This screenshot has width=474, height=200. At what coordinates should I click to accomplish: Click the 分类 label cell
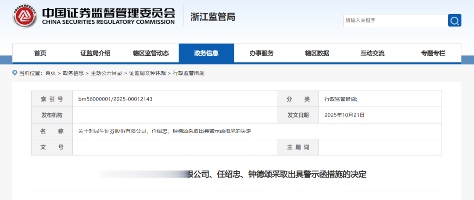298,99
